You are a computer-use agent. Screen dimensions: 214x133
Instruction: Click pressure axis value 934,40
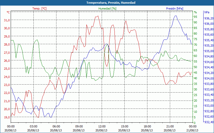[209, 68]
